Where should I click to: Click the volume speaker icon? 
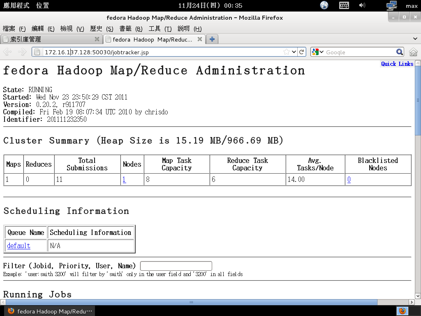click(362, 5)
